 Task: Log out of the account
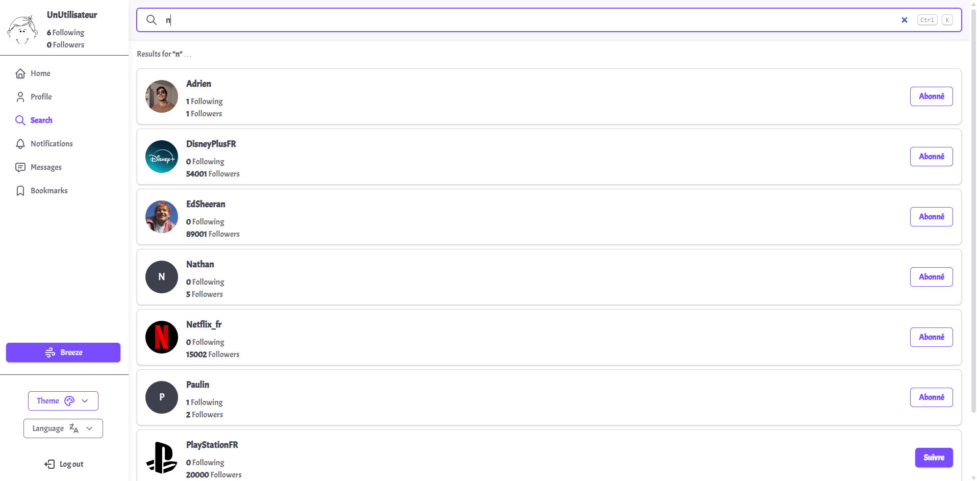coord(64,464)
